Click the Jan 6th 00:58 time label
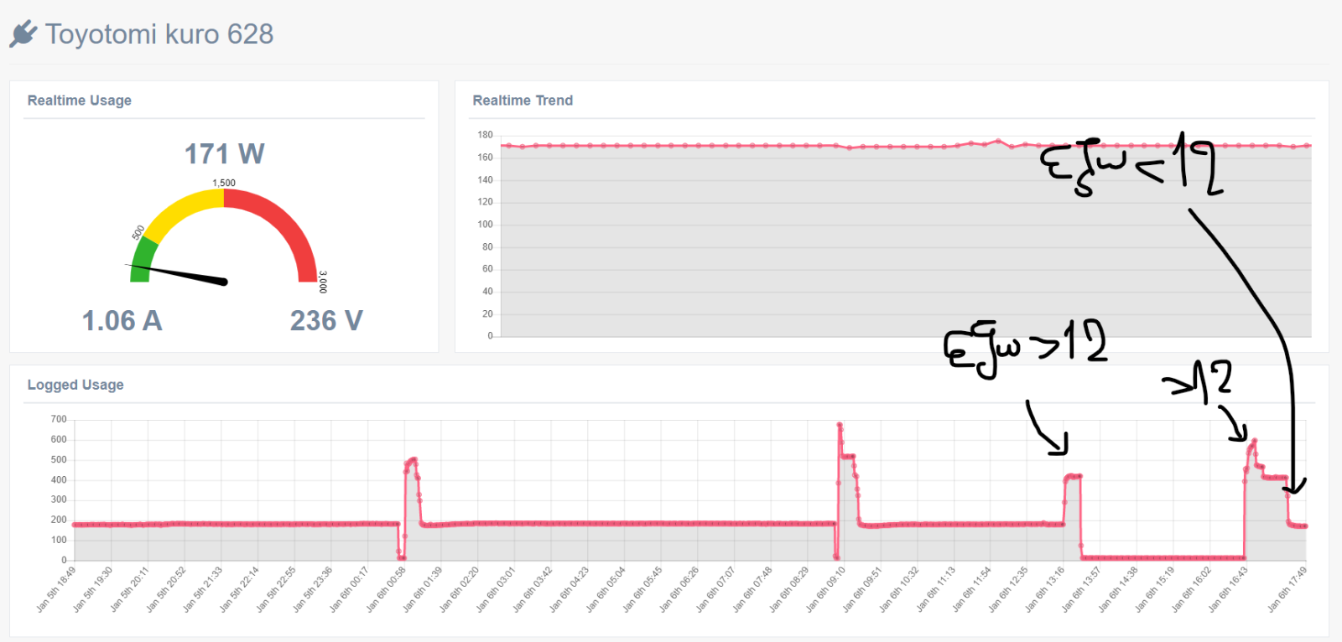 coord(386,589)
